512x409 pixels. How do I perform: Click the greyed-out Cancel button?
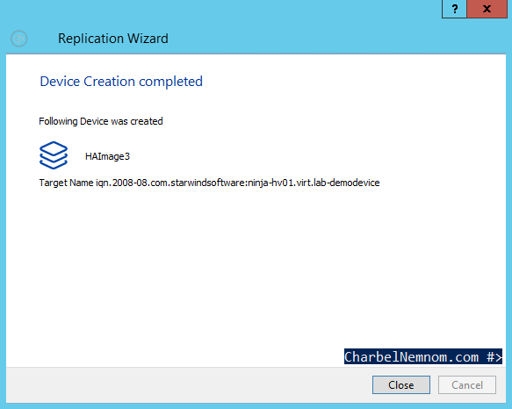tap(467, 384)
